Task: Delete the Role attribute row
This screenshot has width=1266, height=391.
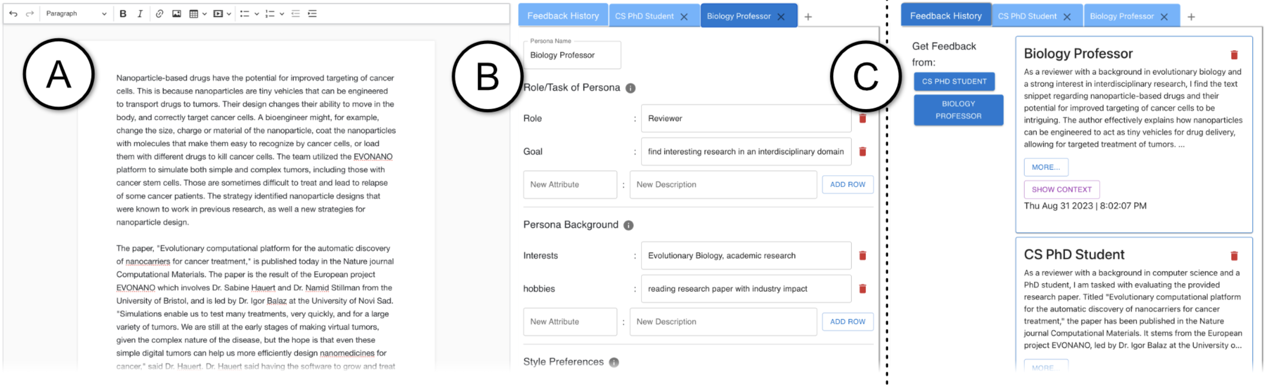Action: point(862,119)
